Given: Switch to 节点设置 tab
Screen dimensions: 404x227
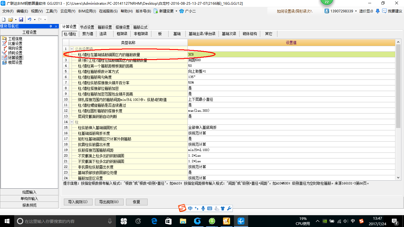Looking at the screenshot, I should click(87, 27).
